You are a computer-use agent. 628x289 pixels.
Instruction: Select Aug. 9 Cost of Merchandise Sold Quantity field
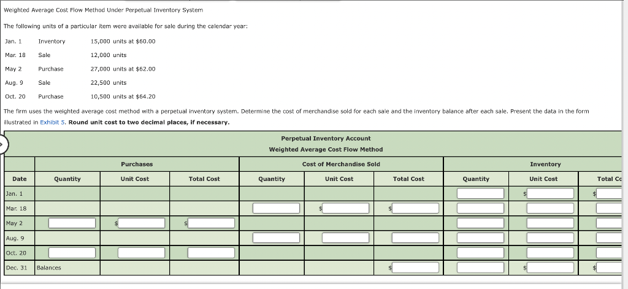click(x=276, y=238)
